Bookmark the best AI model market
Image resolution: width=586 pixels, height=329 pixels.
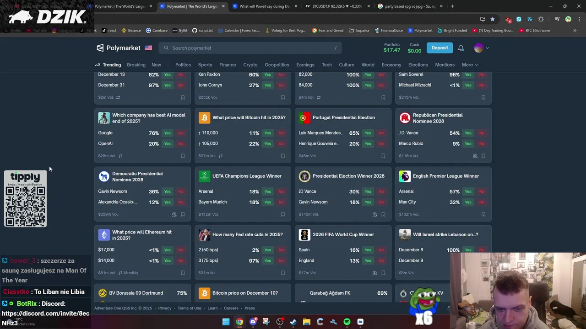pyautogui.click(x=183, y=156)
